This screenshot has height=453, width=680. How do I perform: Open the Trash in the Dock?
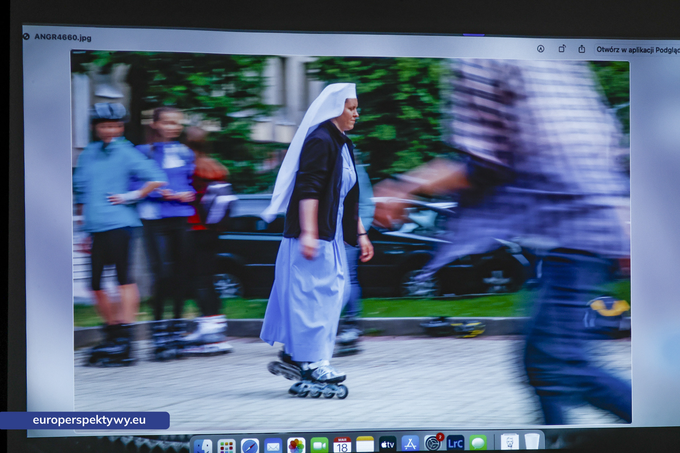pyautogui.click(x=532, y=442)
